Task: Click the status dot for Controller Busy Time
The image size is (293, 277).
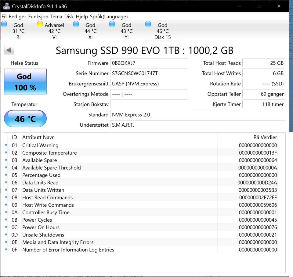Action: point(6,212)
